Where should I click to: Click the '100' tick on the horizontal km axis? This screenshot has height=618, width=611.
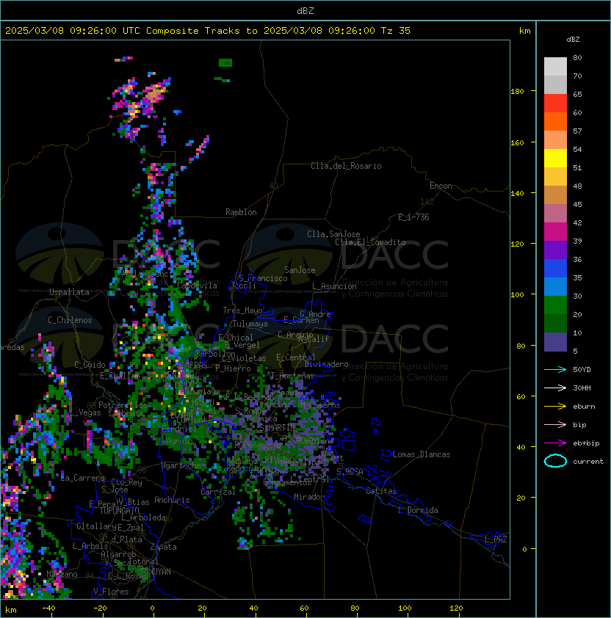click(x=405, y=608)
